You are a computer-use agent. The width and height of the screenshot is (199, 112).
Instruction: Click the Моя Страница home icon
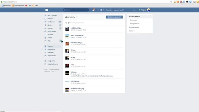(45, 16)
